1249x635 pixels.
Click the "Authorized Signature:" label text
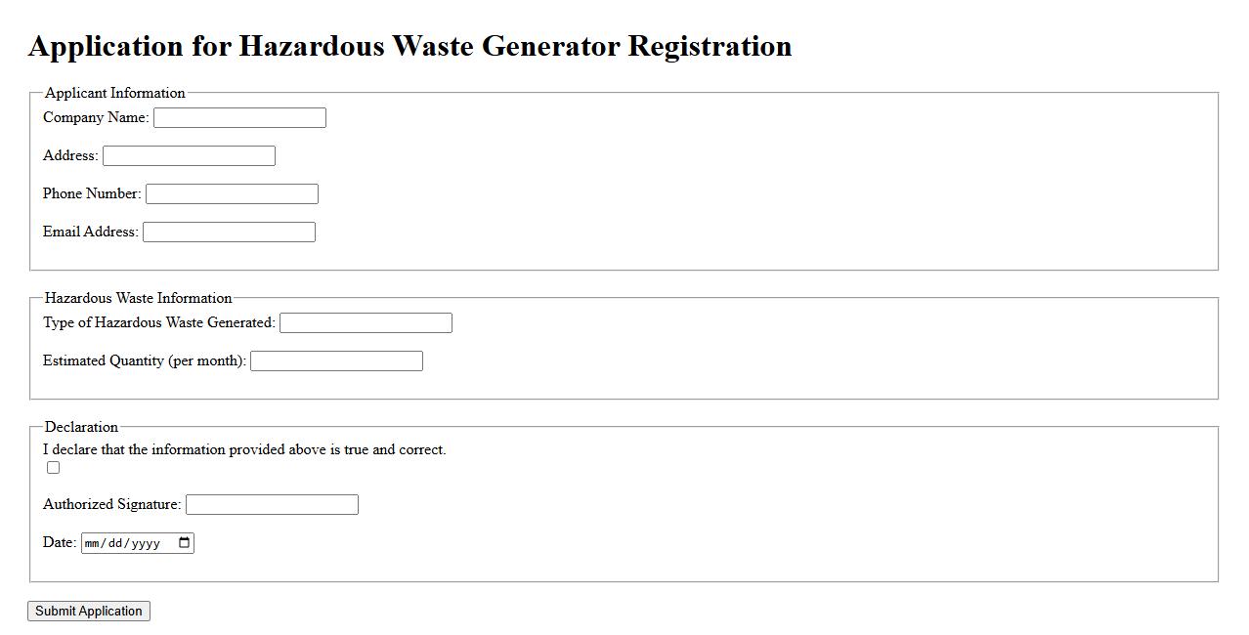tap(111, 504)
